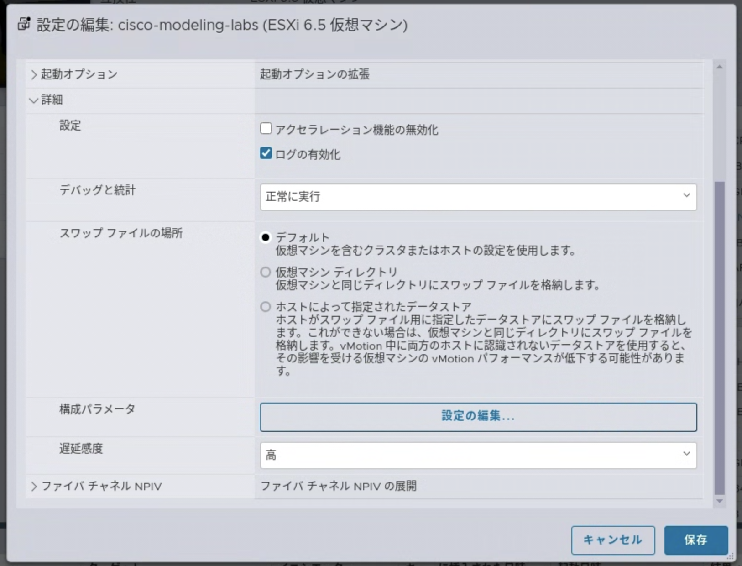Select the 正常に実行 combo box field
The height and width of the screenshot is (566, 742).
(x=456, y=197)
